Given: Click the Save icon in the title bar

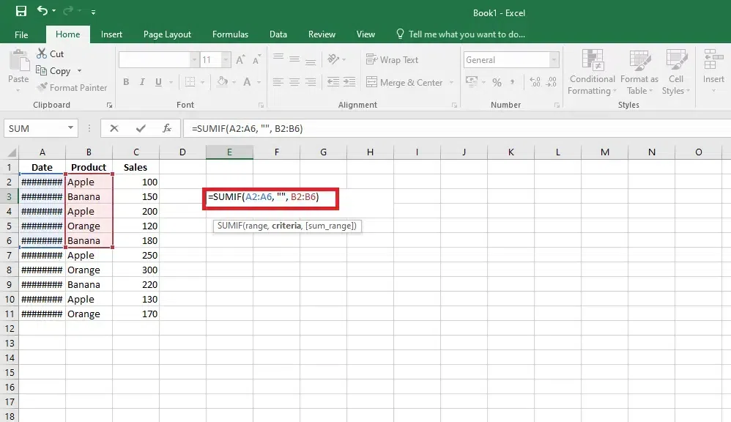Looking at the screenshot, I should coord(21,11).
